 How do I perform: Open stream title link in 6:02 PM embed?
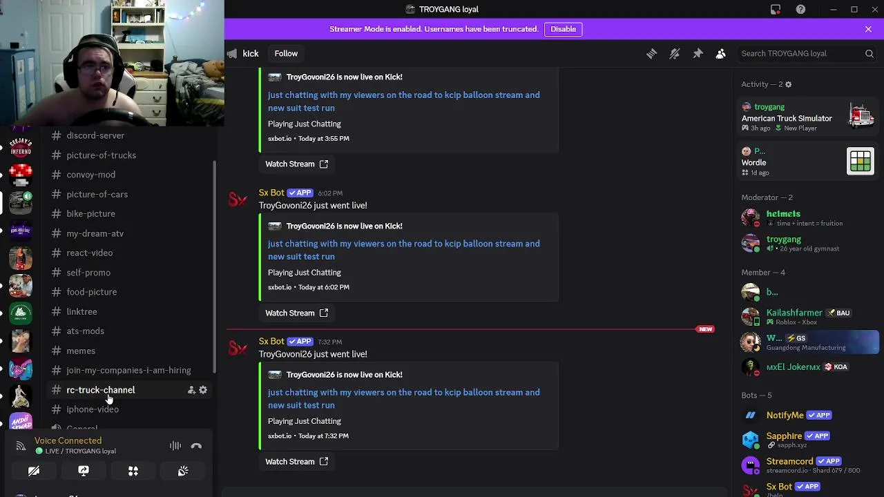click(404, 250)
